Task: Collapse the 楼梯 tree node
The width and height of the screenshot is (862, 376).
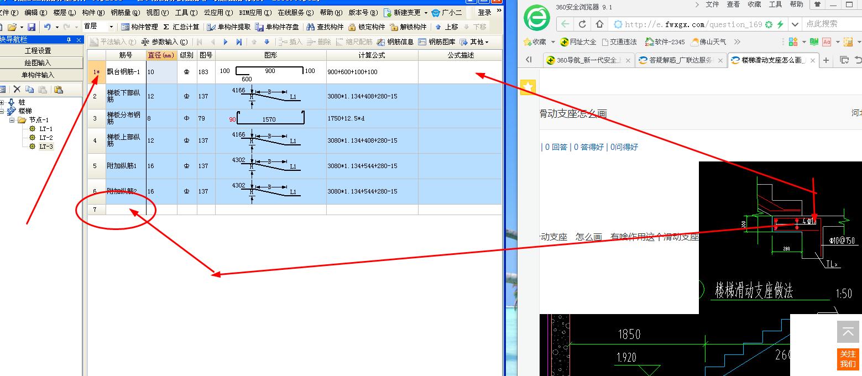Action: [x=2, y=111]
